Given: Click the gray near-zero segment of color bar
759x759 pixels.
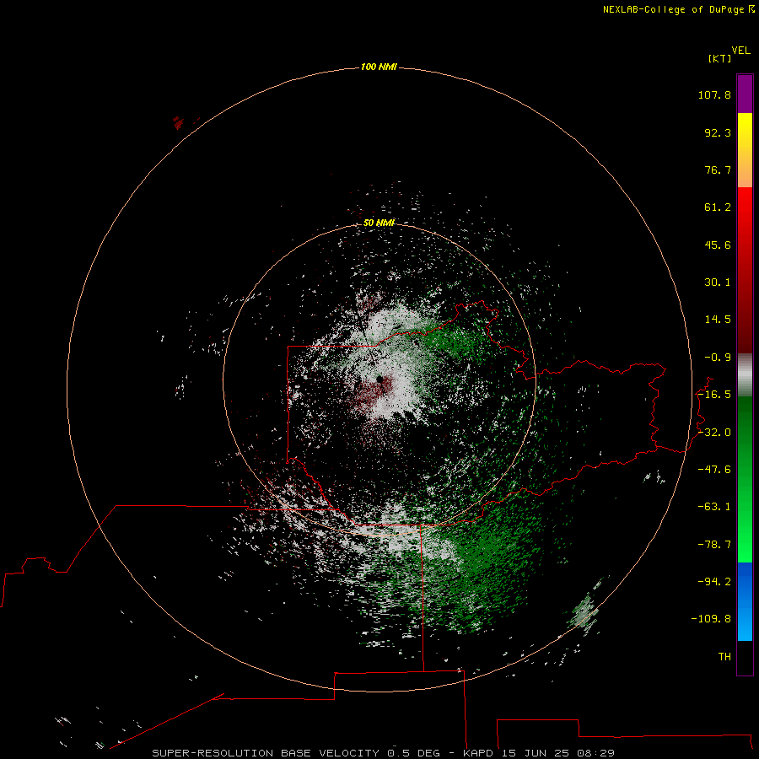Looking at the screenshot, I should [x=745, y=375].
